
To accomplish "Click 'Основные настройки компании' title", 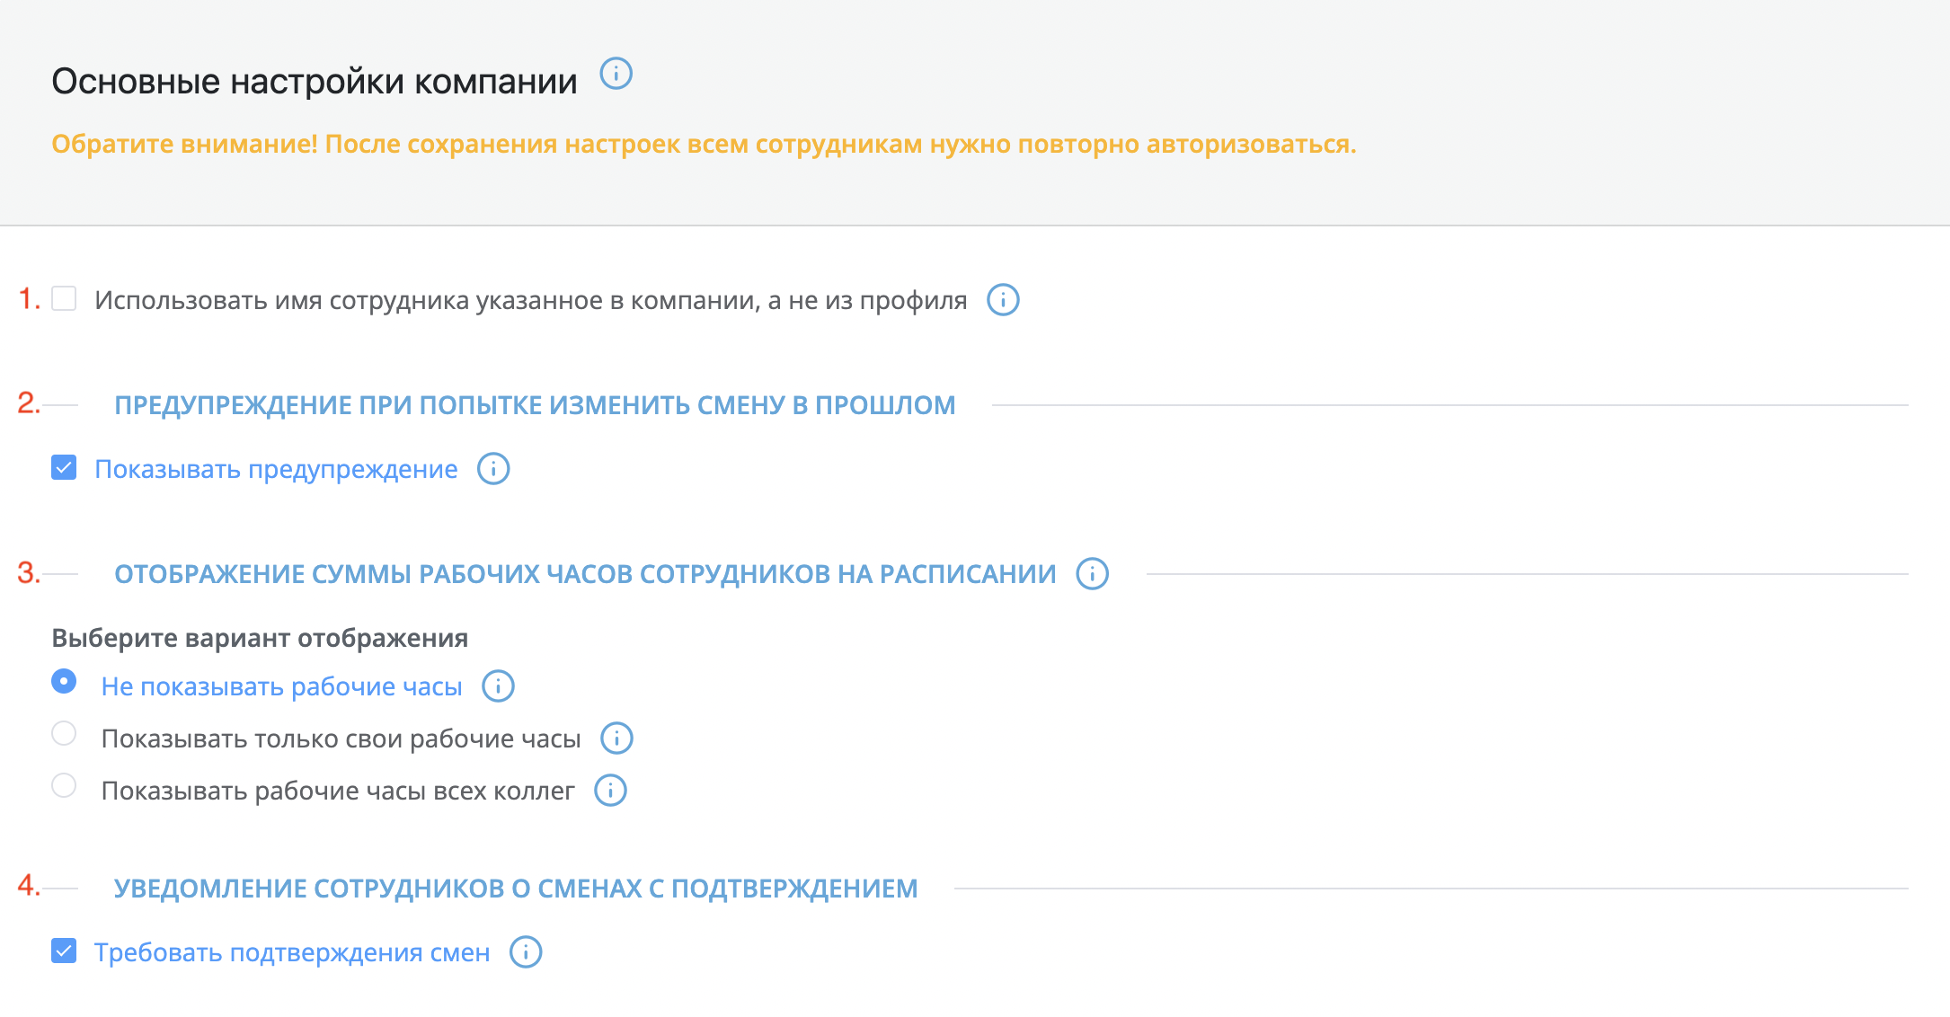I will click(x=315, y=81).
